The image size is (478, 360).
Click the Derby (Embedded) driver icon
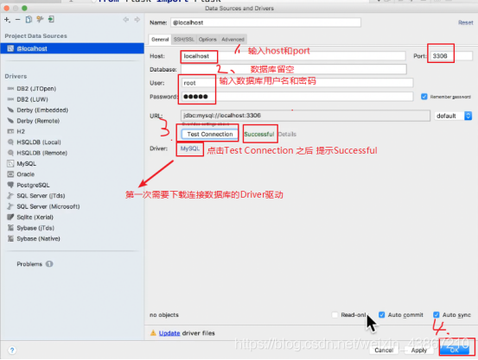pyautogui.click(x=10, y=110)
